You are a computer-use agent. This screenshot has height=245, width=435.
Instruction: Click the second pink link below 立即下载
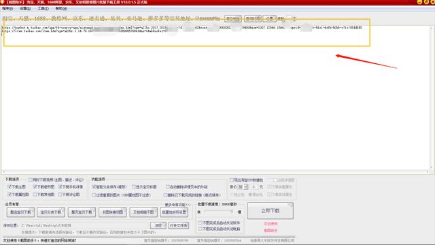(271, 230)
